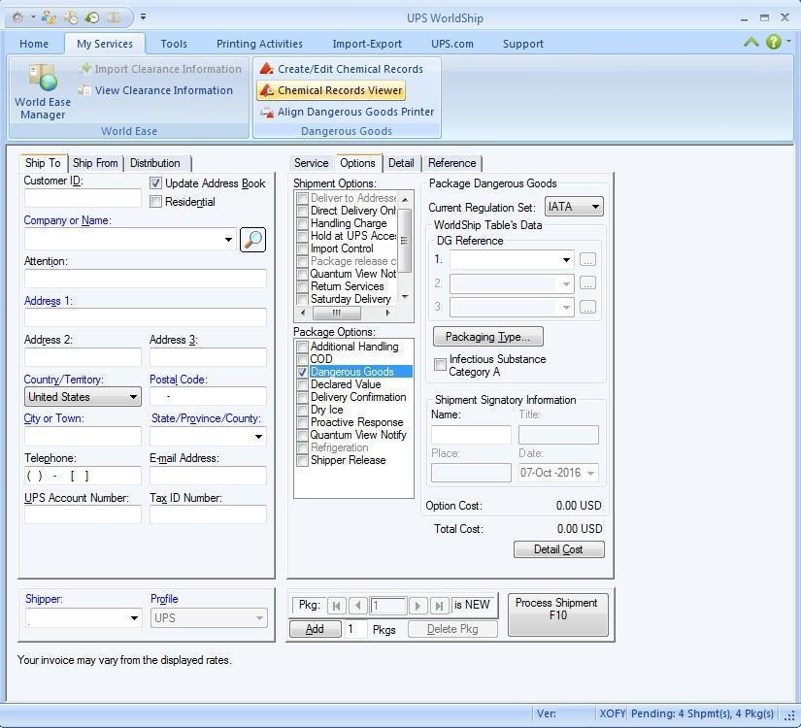The image size is (801, 728).
Task: Check Declared Value option
Action: click(302, 384)
